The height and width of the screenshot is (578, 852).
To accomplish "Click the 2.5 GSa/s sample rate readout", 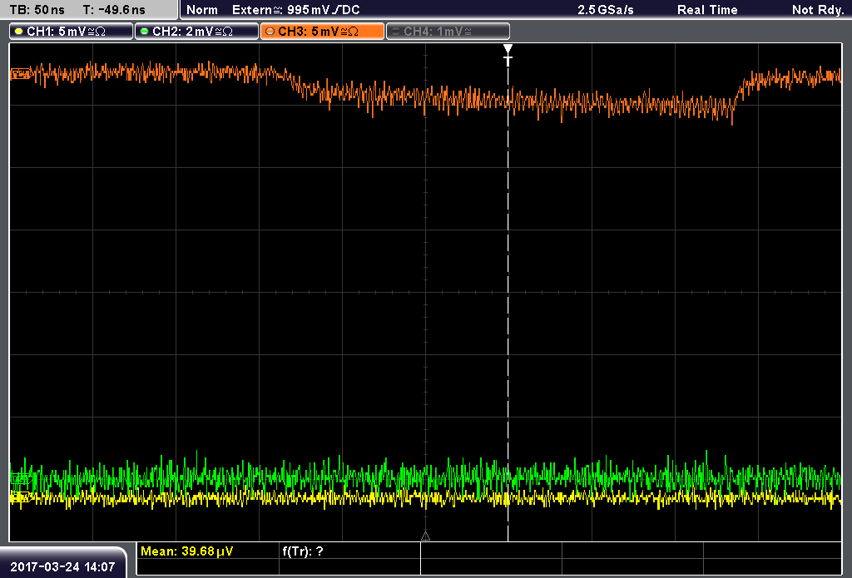I will [x=606, y=10].
